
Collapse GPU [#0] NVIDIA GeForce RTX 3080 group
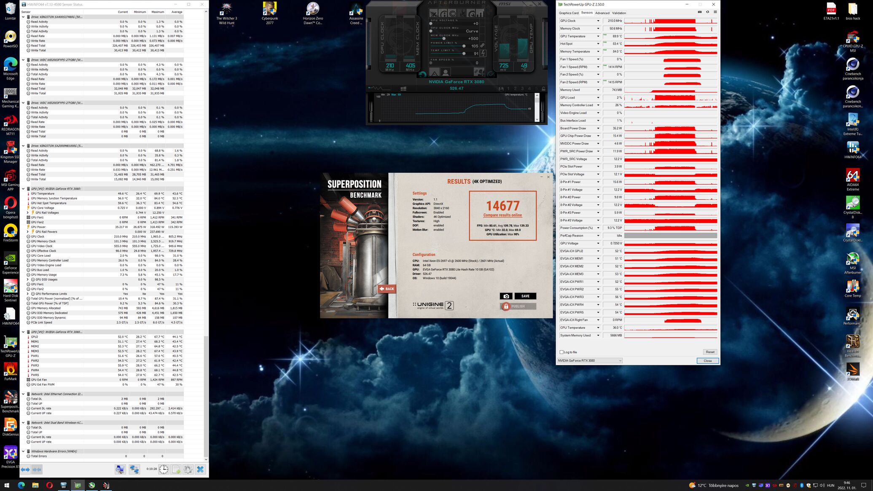(23, 189)
